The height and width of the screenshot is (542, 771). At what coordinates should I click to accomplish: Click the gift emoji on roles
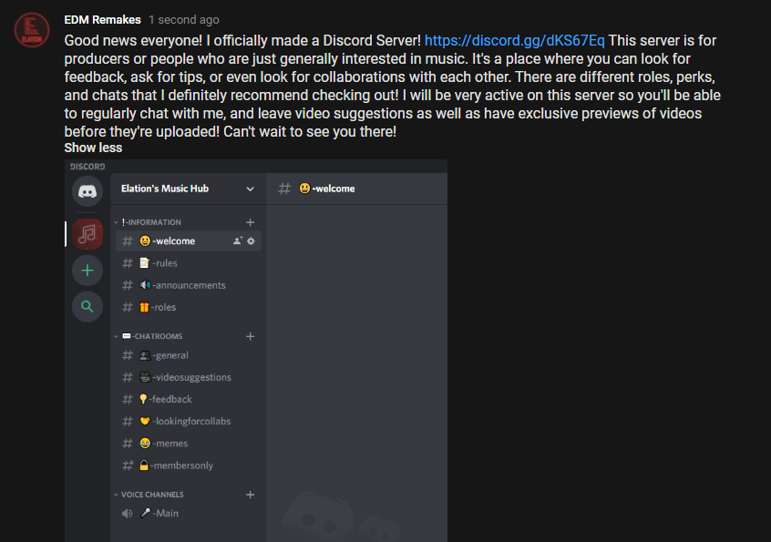144,307
